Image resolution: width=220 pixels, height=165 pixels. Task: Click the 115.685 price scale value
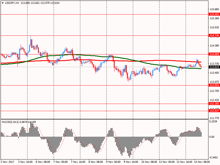click(214, 9)
